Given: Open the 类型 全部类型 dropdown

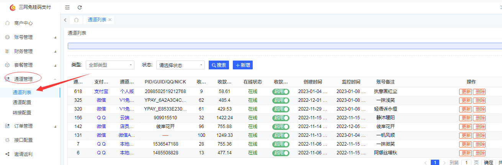Looking at the screenshot, I should pyautogui.click(x=110, y=65).
